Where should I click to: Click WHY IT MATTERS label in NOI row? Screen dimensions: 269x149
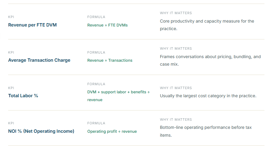click(x=176, y=120)
